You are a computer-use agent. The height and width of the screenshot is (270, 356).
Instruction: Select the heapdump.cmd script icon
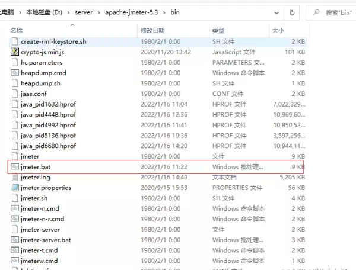pyautogui.click(x=15, y=73)
